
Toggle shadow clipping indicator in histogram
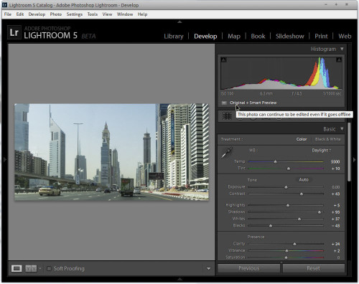(223, 60)
